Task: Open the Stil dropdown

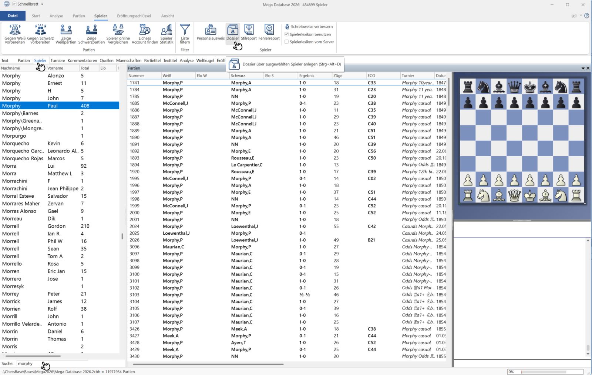Action: click(x=576, y=16)
